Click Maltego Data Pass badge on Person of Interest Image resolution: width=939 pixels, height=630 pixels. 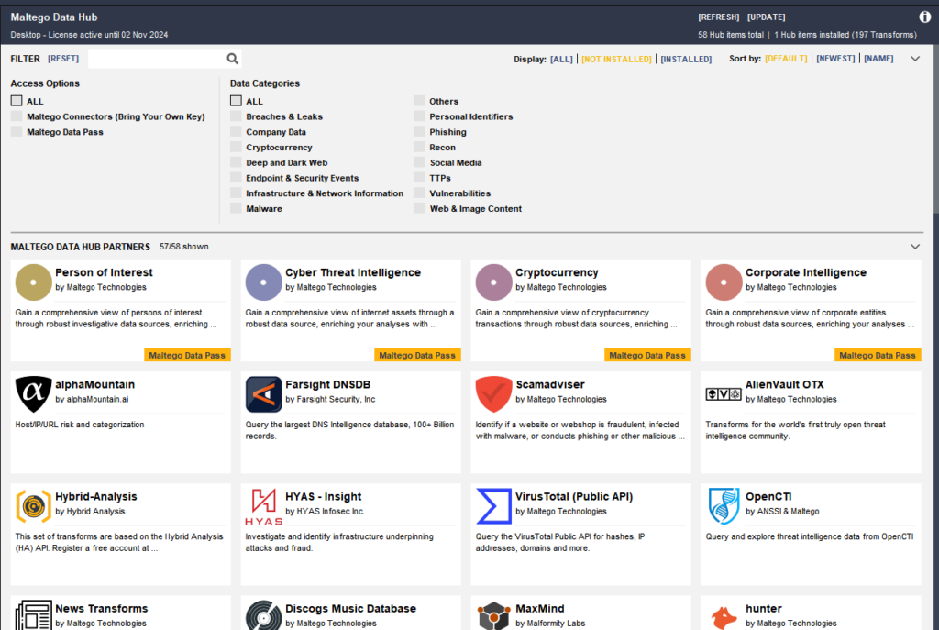click(x=187, y=355)
